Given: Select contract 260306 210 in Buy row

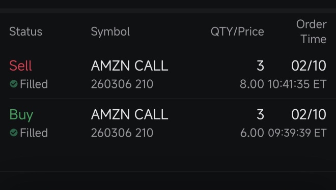Looking at the screenshot, I should point(122,133).
